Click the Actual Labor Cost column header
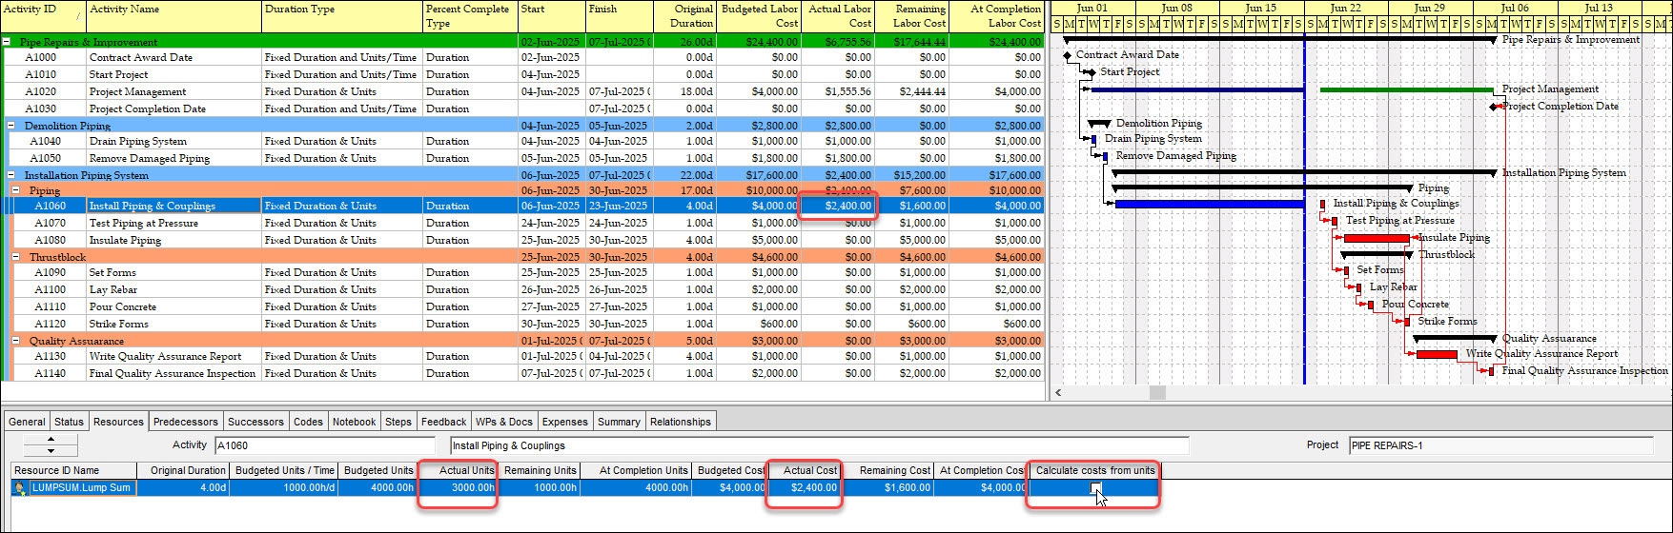The width and height of the screenshot is (1673, 533). coord(838,16)
